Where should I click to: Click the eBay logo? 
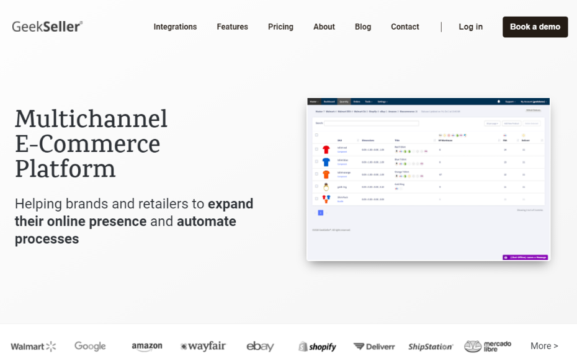click(260, 346)
